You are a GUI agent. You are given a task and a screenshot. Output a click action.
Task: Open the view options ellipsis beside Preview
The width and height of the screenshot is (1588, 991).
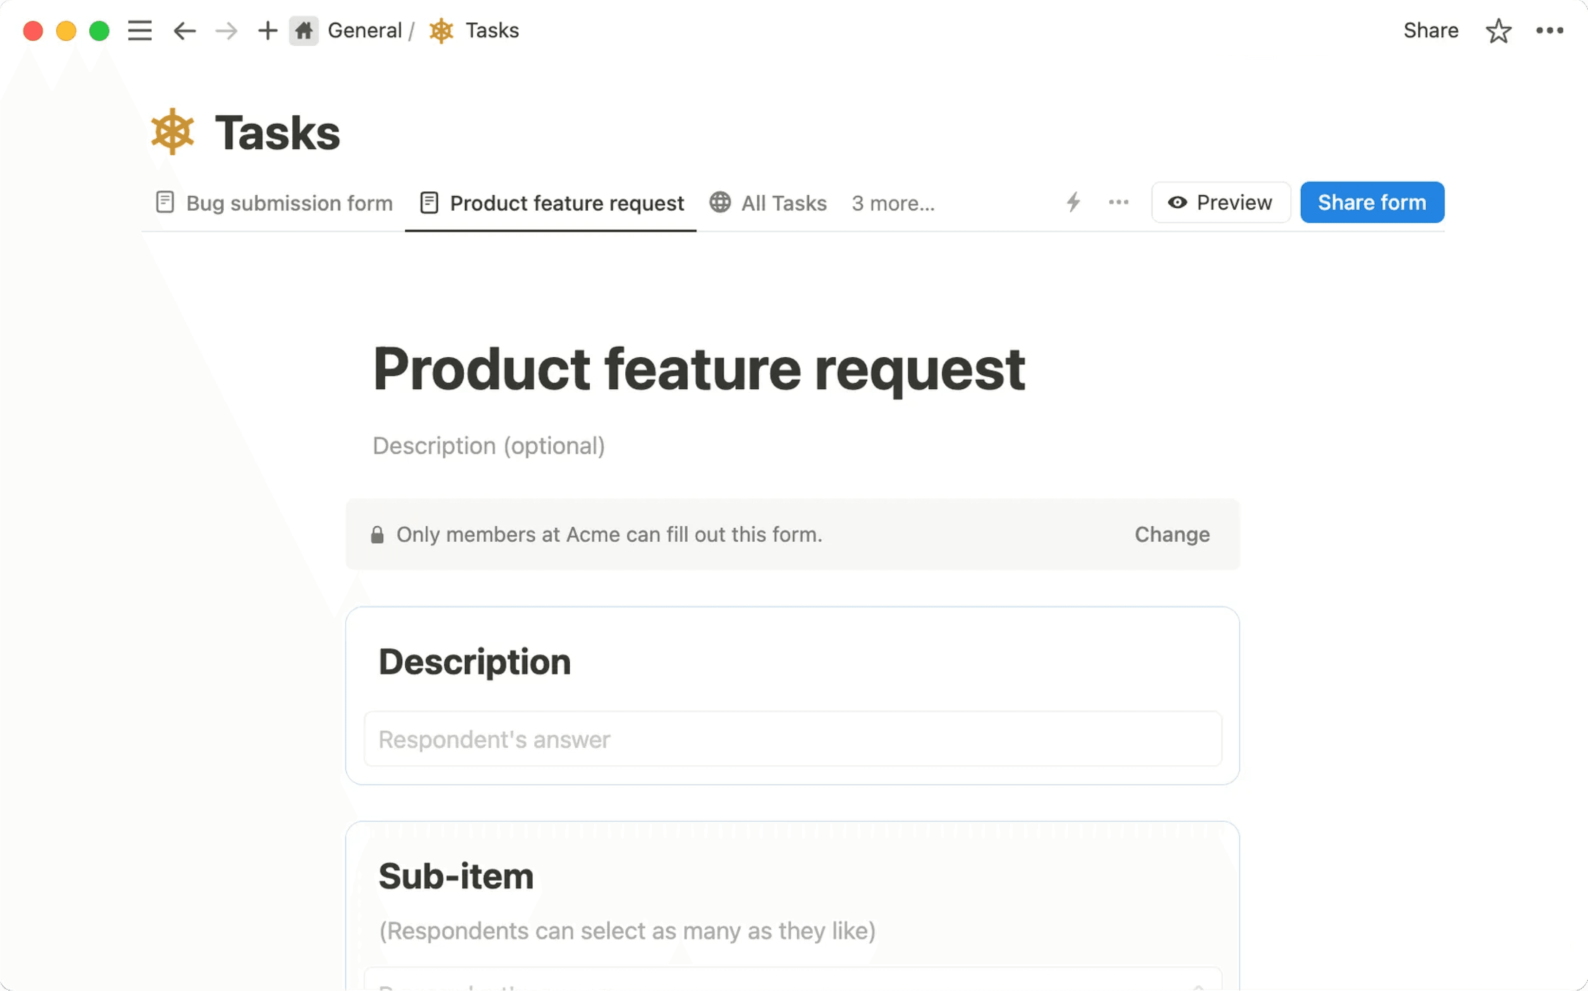pos(1119,202)
